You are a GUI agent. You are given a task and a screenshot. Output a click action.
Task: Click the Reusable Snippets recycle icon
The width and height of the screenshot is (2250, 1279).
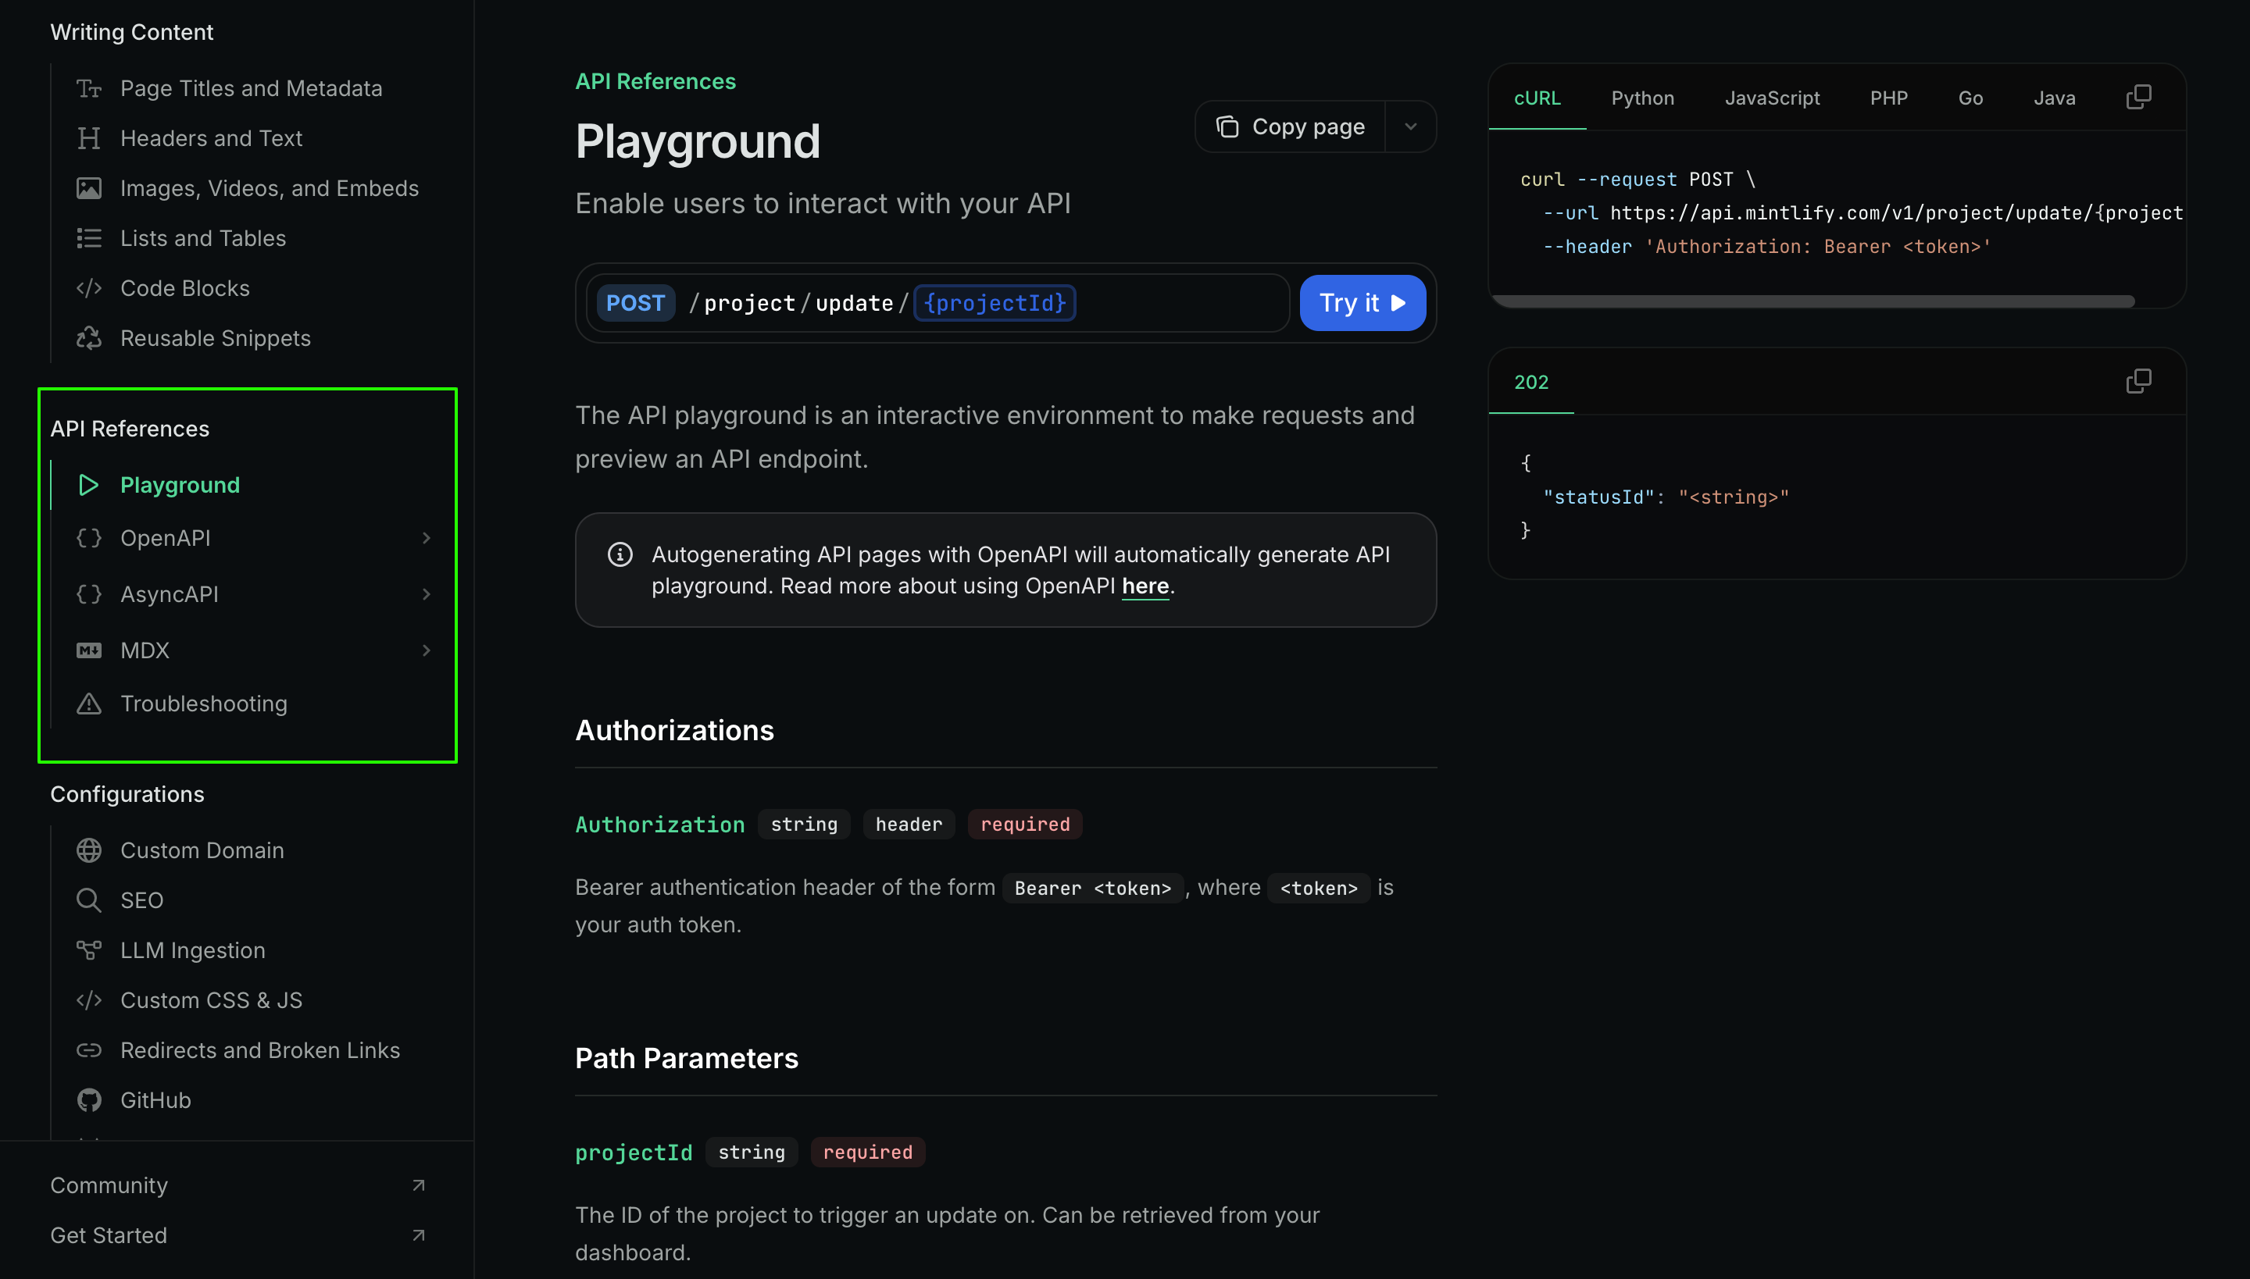pyautogui.click(x=89, y=338)
